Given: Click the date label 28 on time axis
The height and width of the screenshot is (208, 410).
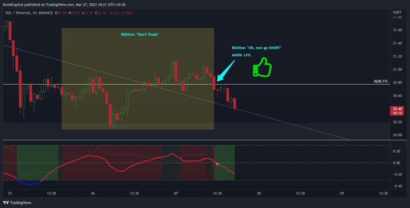Looking at the screenshot, I should (259, 193).
